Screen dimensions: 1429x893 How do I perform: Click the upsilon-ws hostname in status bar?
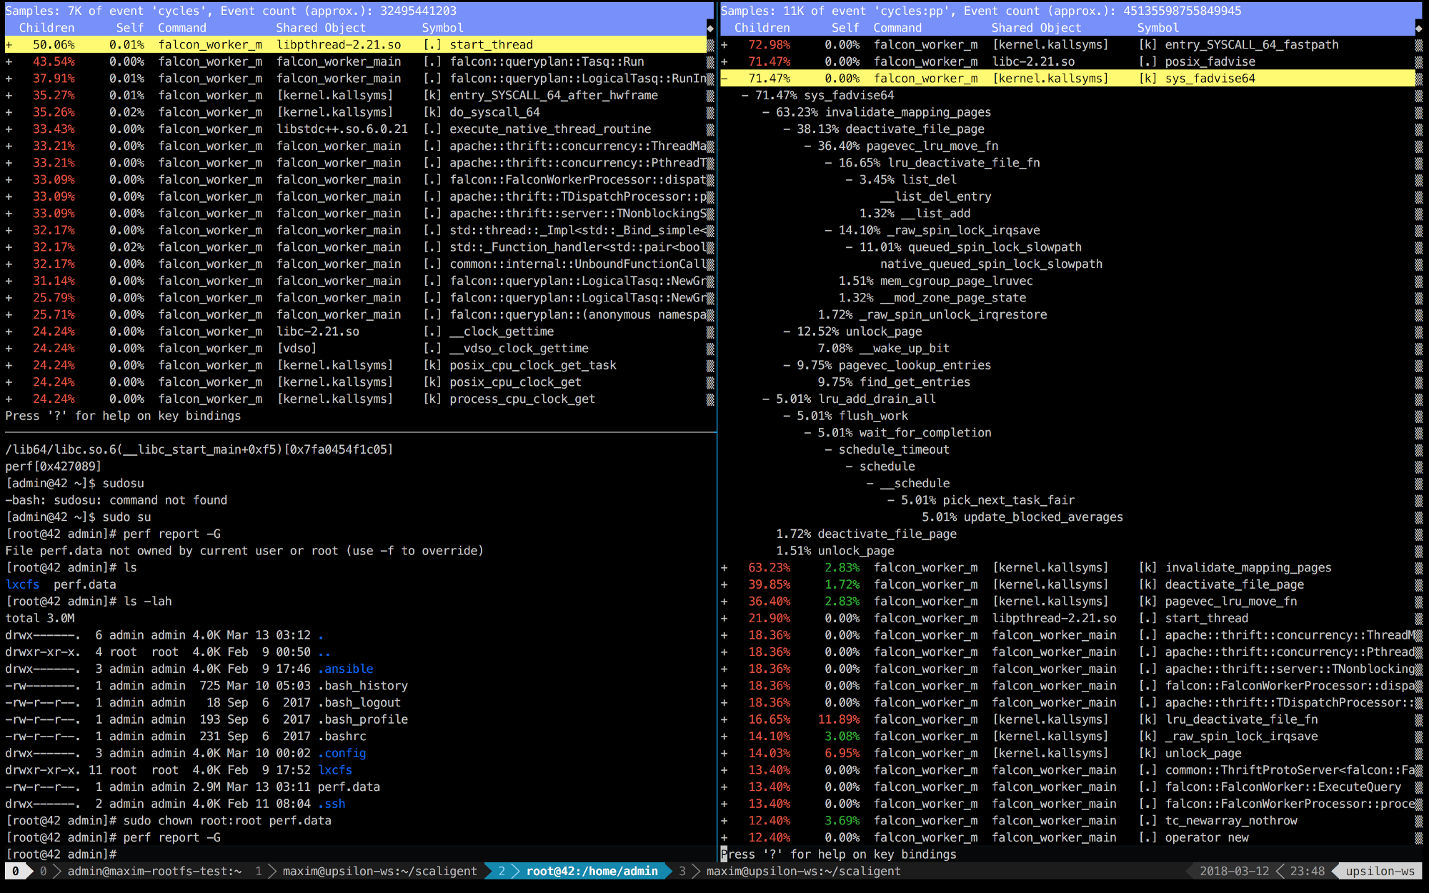[x=1379, y=872]
